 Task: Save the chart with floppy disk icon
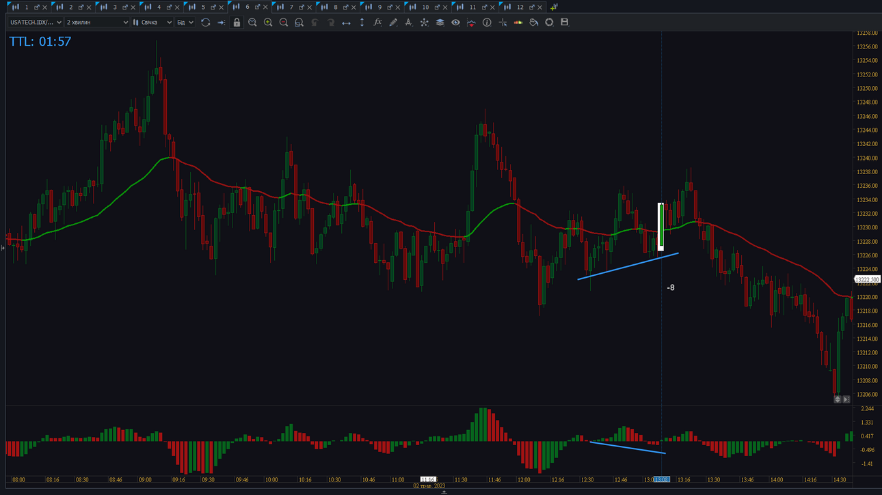pyautogui.click(x=565, y=23)
